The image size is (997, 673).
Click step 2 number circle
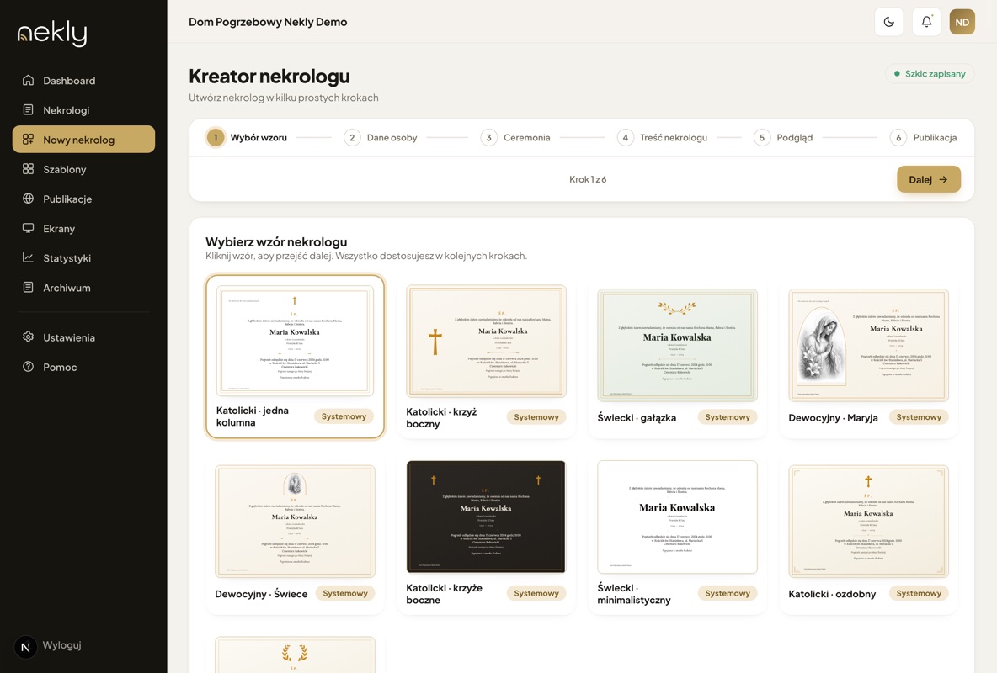coord(352,137)
